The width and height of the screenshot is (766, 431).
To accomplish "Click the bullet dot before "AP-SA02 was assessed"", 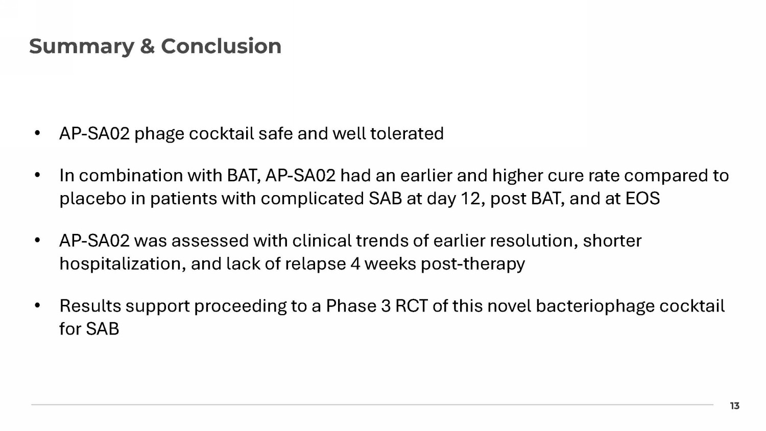I will [x=37, y=241].
